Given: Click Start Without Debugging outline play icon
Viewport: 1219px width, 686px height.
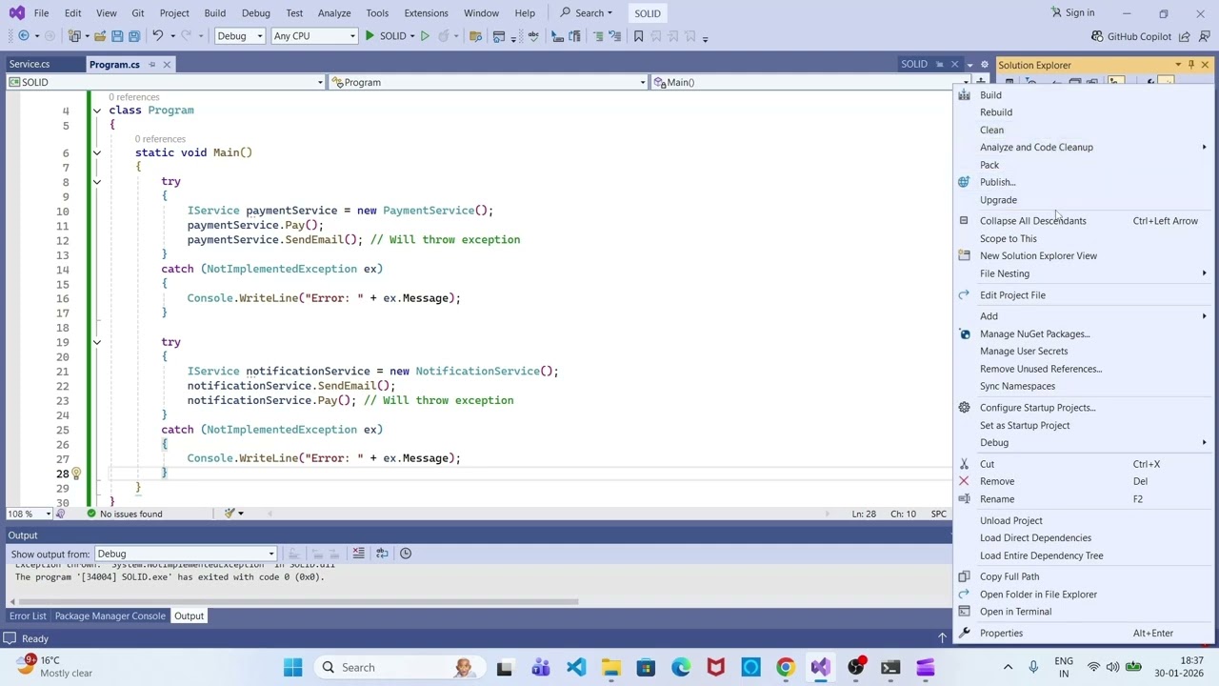Looking at the screenshot, I should (425, 36).
